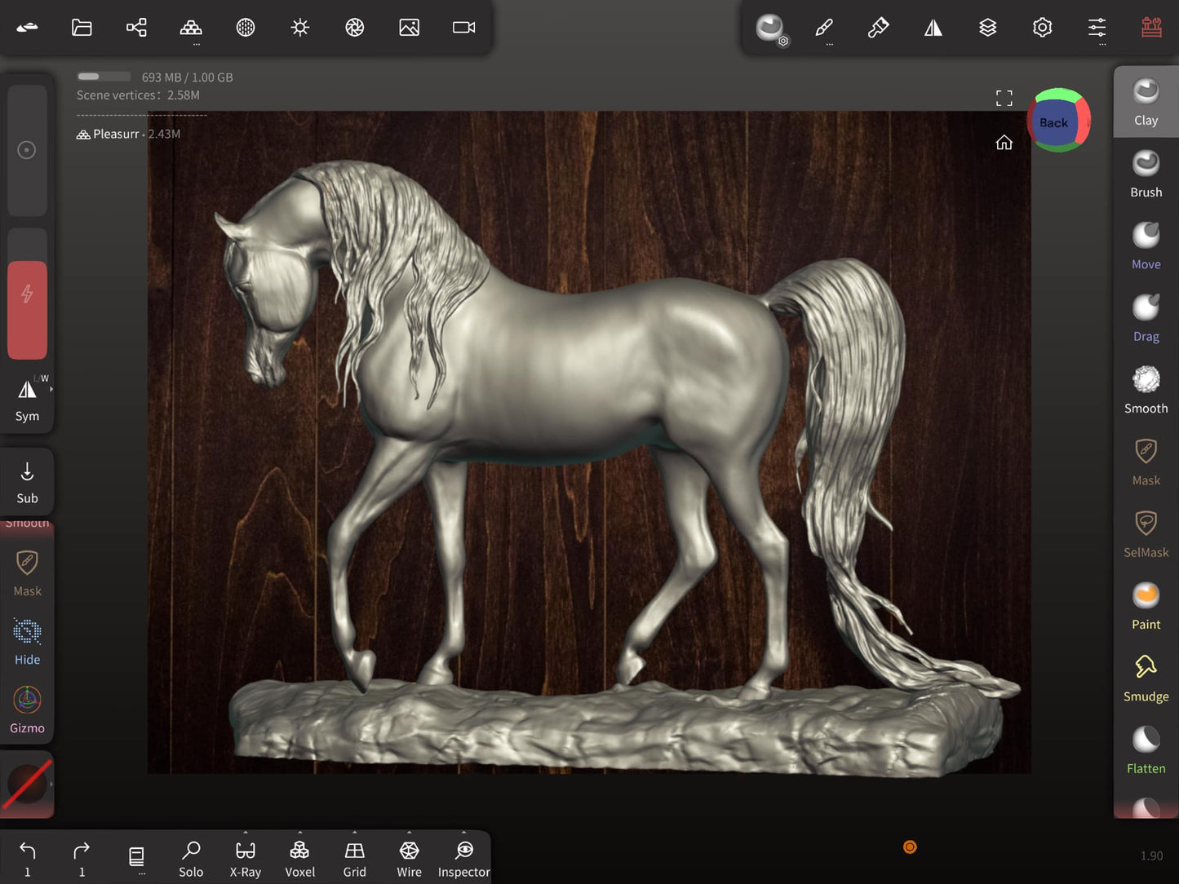This screenshot has width=1179, height=884.
Task: Open the Camera menu
Action: pyautogui.click(x=463, y=27)
